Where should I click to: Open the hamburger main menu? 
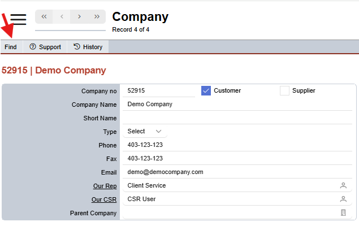click(x=19, y=19)
